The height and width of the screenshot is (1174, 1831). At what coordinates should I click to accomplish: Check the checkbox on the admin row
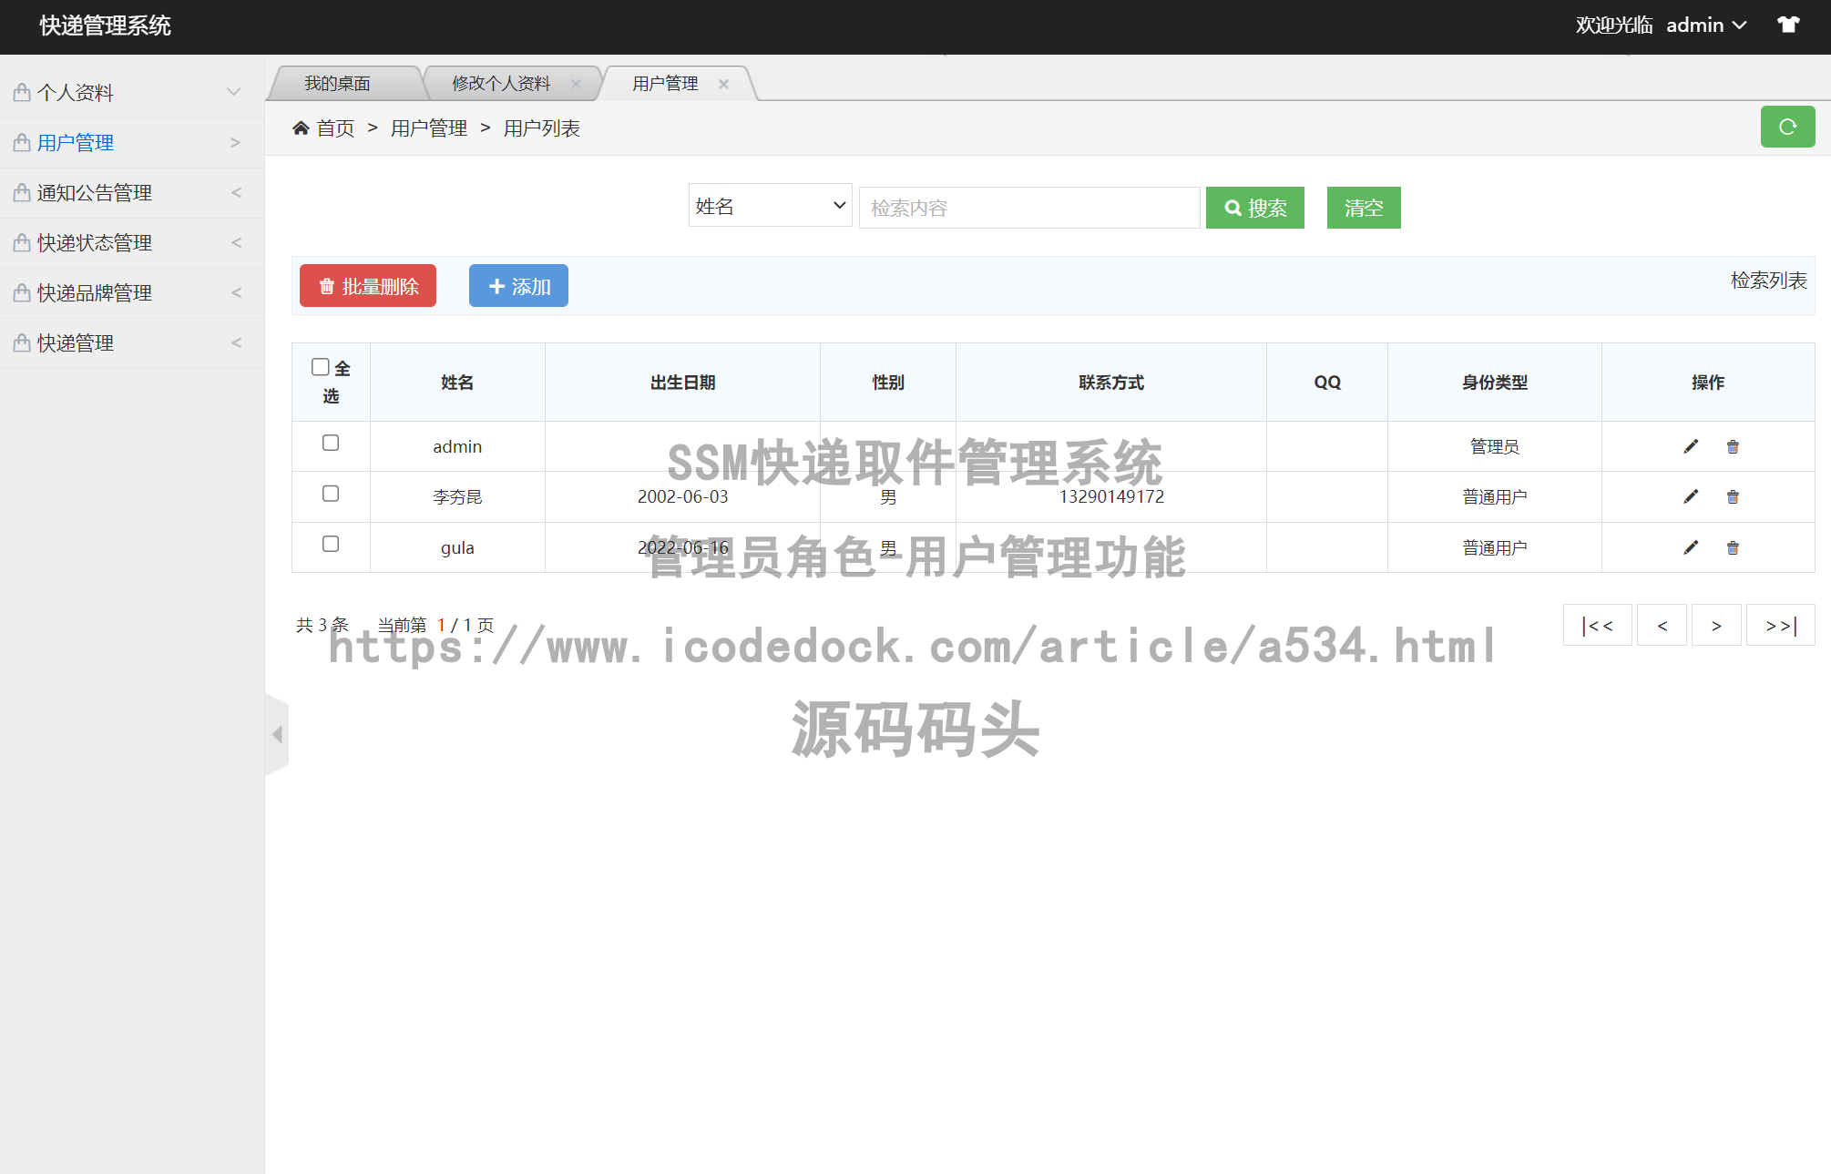click(331, 444)
